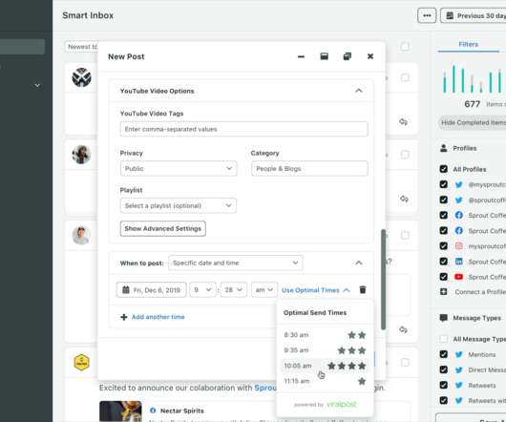Open the am/pm dropdown
Screen dimensions: 506x422
(264, 289)
